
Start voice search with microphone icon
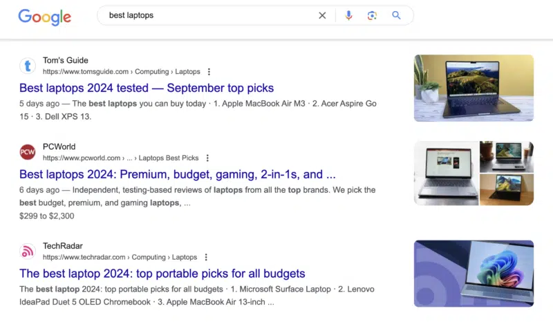(x=348, y=15)
